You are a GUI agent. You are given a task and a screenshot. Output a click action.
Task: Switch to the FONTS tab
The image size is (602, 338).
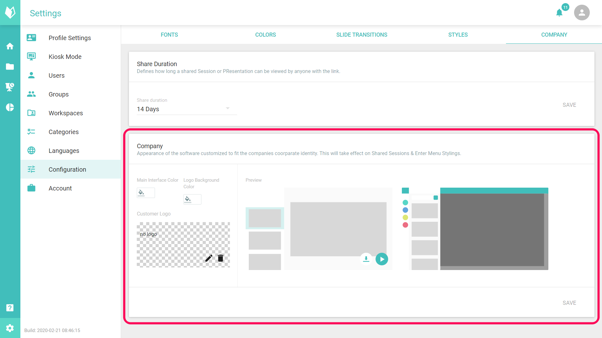[x=169, y=35]
